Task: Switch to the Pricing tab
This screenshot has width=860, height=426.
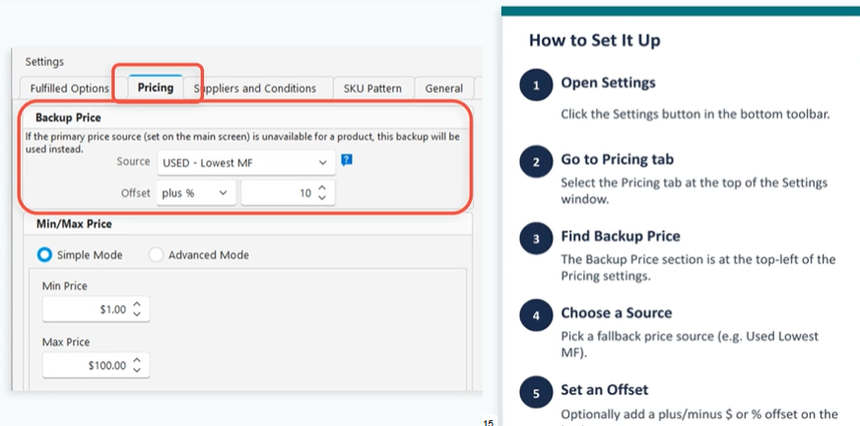Action: [156, 88]
